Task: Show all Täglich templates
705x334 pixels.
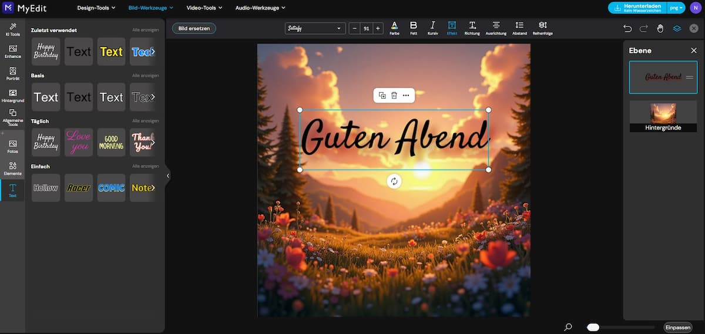Action: [x=145, y=121]
